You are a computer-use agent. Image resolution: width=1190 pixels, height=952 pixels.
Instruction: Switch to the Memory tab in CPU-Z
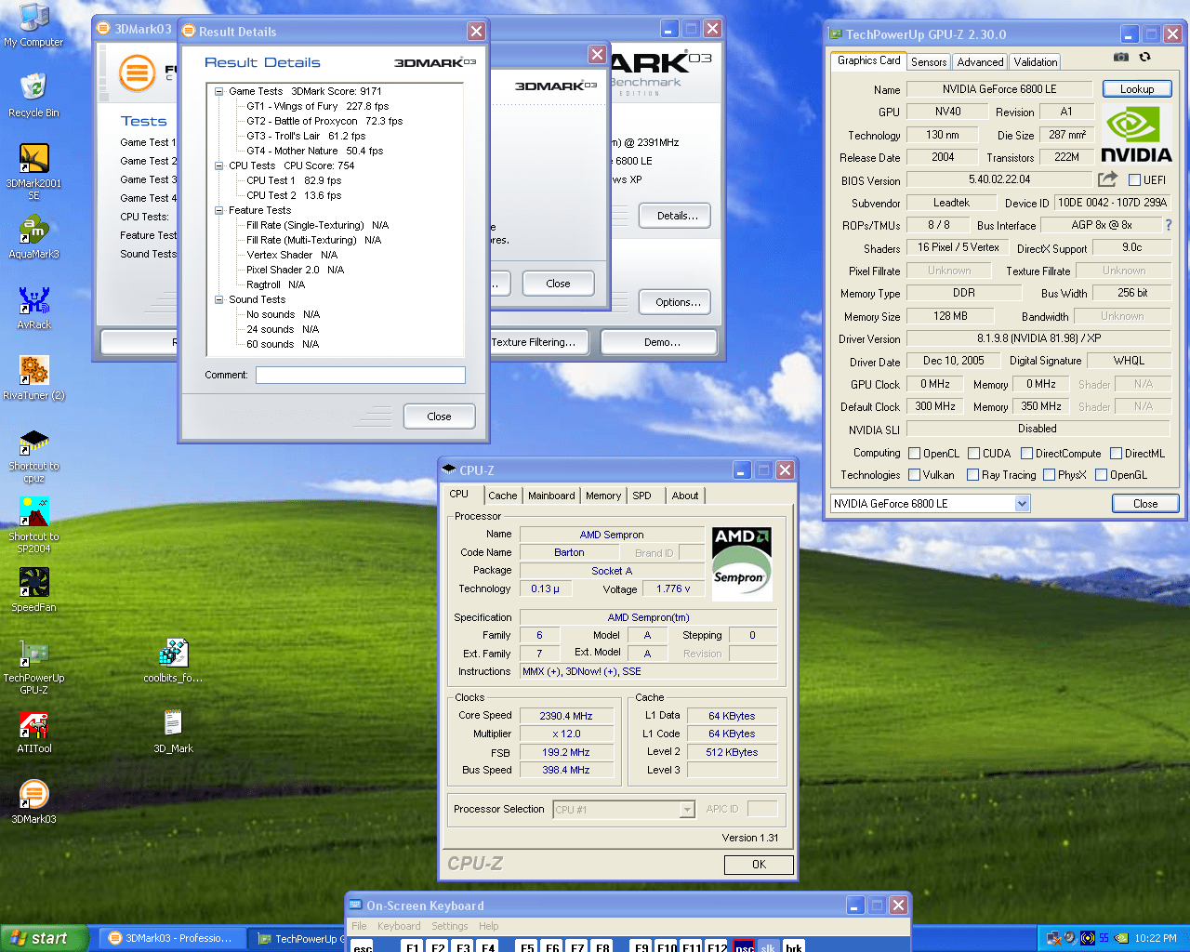pos(603,496)
